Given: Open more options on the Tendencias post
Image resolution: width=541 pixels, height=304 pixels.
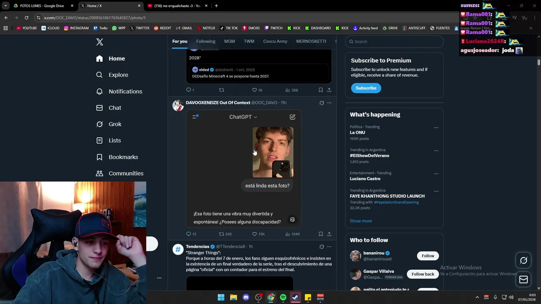Looking at the screenshot, I should (x=329, y=247).
